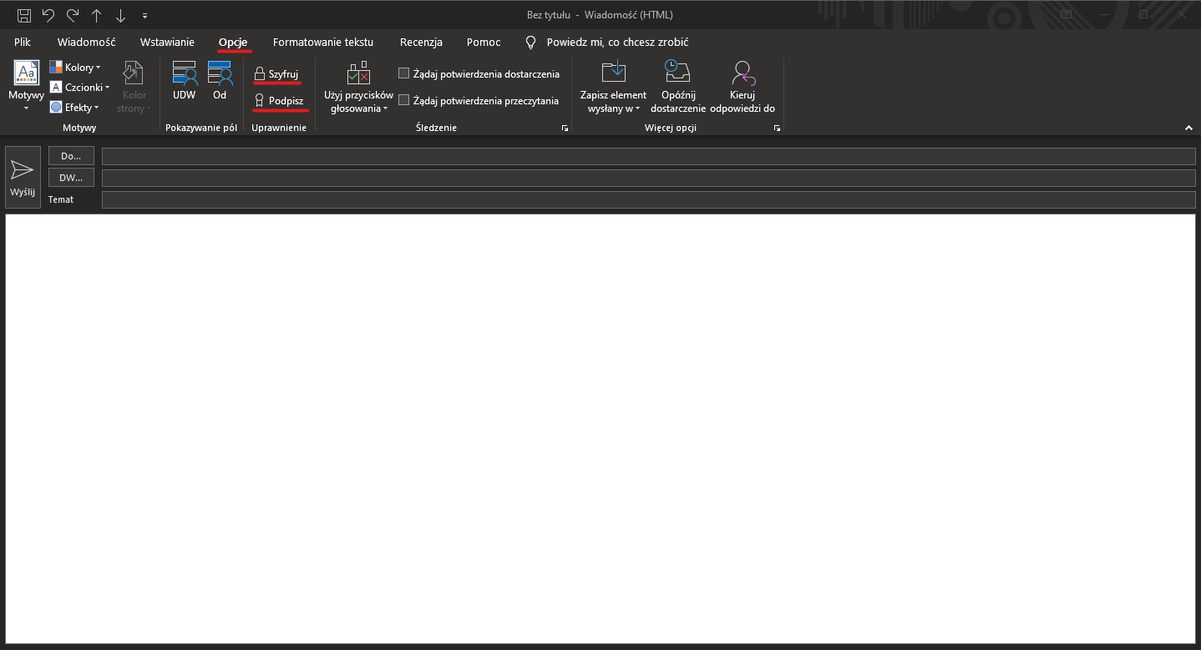This screenshot has width=1201, height=650.
Task: Click Szyfruj to encrypt the message
Action: 276,74
